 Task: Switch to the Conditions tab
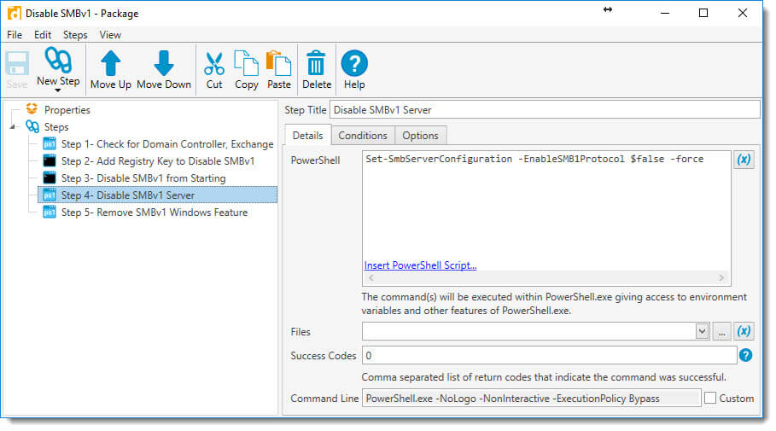pyautogui.click(x=363, y=135)
